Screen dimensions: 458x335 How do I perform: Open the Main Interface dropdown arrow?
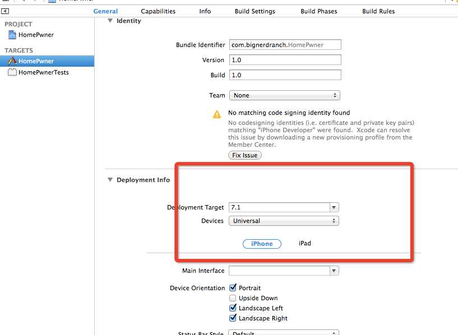tap(334, 271)
